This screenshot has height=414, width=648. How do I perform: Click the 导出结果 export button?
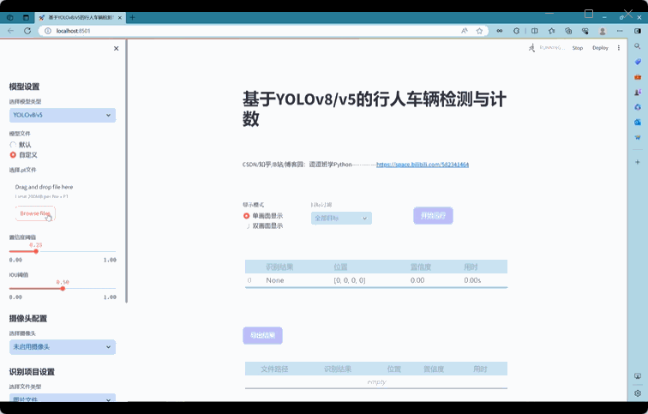point(263,335)
